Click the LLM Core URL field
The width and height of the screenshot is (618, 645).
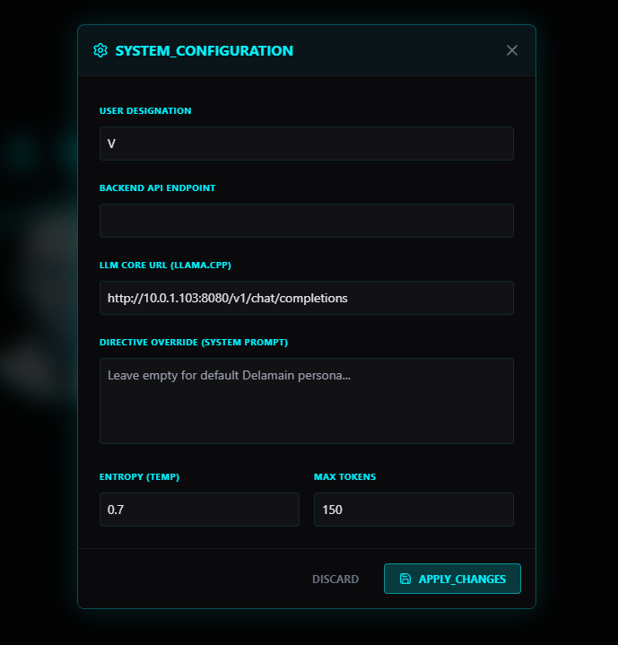pos(307,298)
